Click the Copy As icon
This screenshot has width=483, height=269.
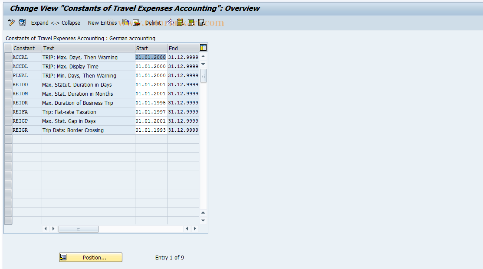(x=126, y=23)
